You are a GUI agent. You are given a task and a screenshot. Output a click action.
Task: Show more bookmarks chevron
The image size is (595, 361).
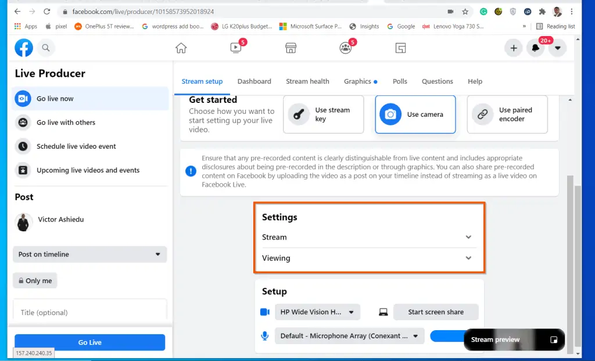pyautogui.click(x=524, y=26)
